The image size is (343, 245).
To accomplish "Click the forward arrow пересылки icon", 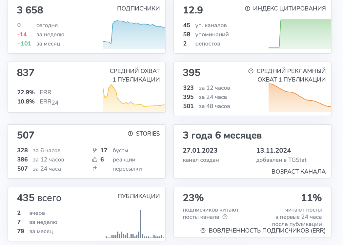I will (x=94, y=169).
